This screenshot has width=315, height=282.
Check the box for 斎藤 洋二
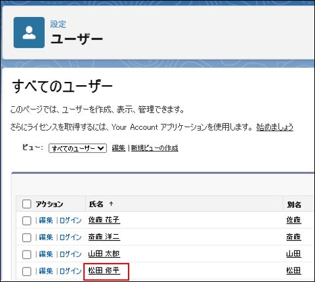pyautogui.click(x=27, y=237)
